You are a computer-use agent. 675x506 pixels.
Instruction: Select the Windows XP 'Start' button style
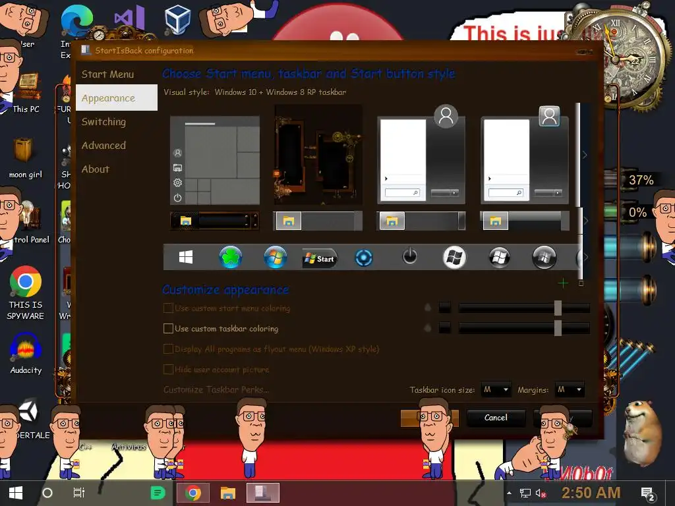coord(320,258)
